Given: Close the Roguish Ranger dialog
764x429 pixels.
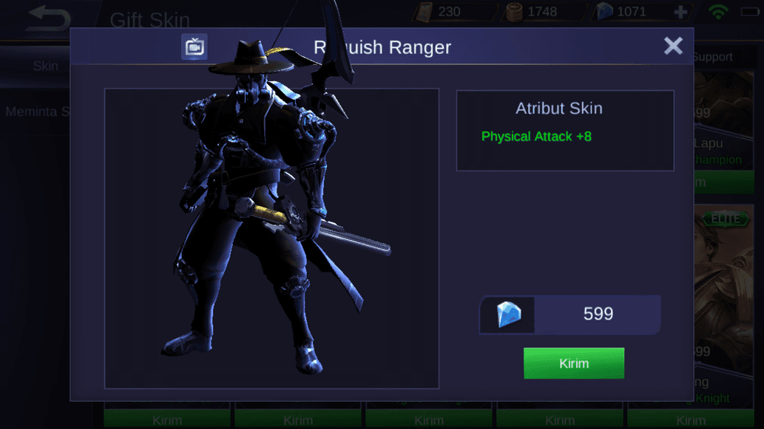Looking at the screenshot, I should [x=673, y=47].
